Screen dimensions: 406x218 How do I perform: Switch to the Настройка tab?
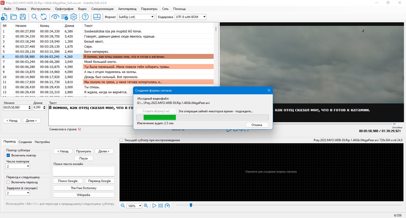click(42, 142)
